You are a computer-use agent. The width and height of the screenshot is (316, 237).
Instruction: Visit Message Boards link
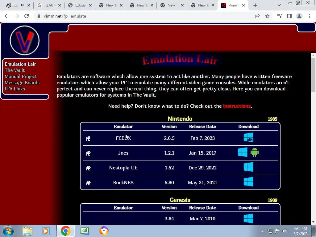22,83
